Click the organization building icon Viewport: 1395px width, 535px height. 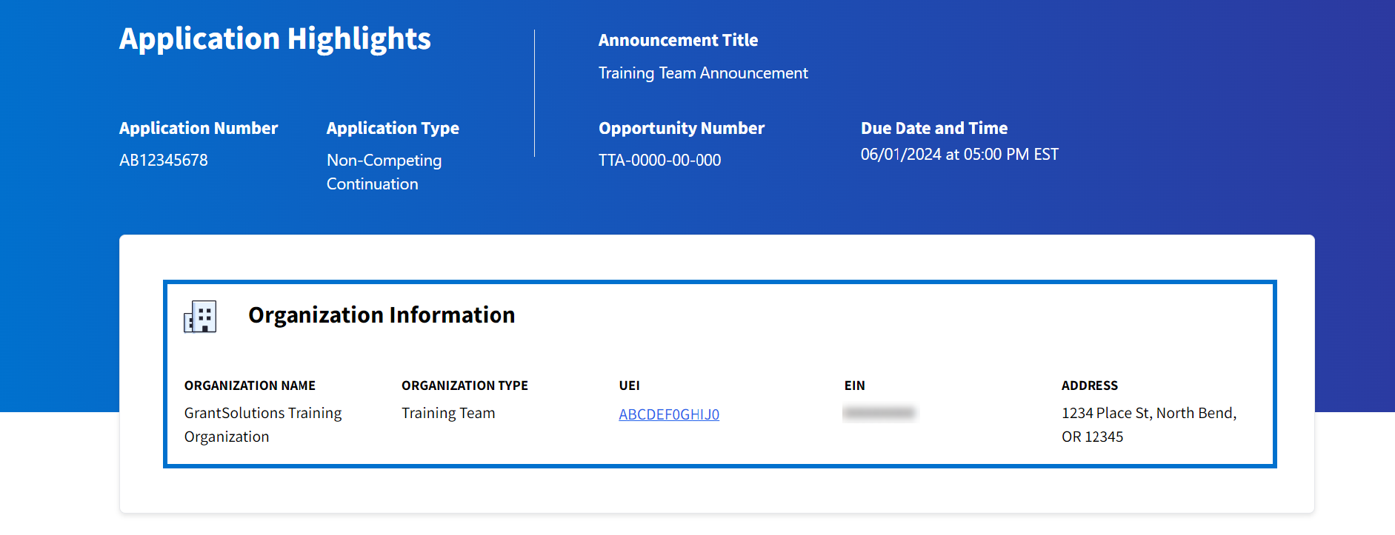click(200, 317)
